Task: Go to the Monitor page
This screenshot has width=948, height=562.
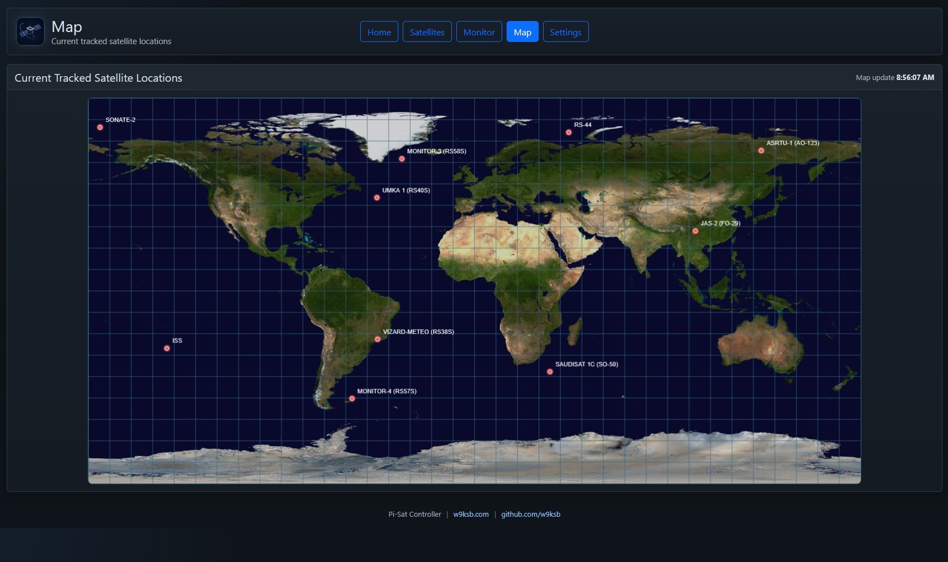Action: click(x=479, y=31)
